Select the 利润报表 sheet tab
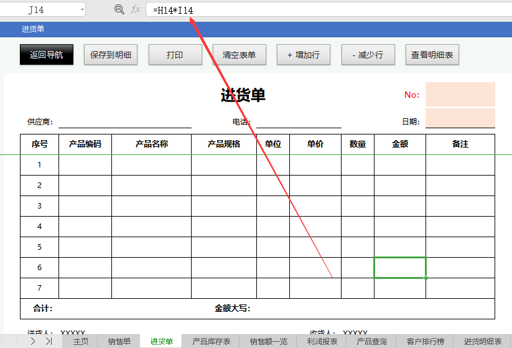The width and height of the screenshot is (512, 348). coord(322,341)
